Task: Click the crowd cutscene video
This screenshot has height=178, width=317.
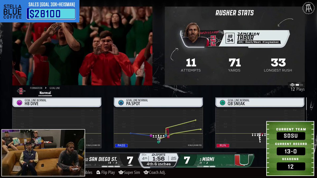Action: pyautogui.click(x=82, y=46)
